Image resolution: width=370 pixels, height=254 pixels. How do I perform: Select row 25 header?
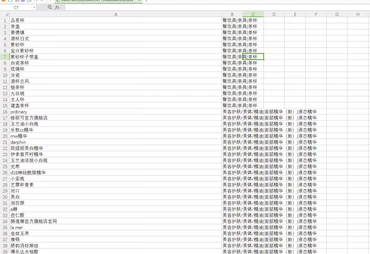5,167
